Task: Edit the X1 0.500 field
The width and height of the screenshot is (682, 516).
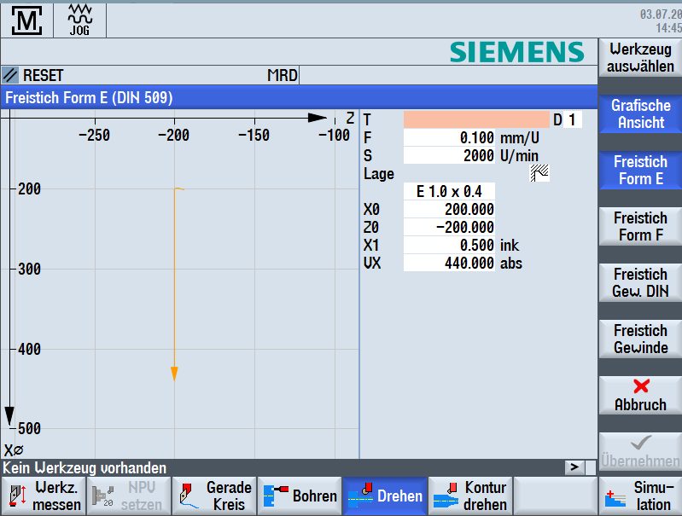Action: [x=449, y=245]
